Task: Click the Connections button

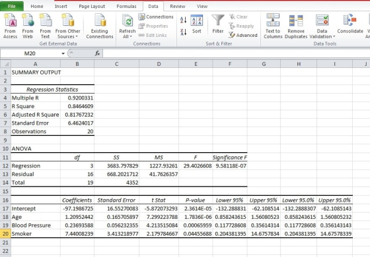Action: (156, 16)
